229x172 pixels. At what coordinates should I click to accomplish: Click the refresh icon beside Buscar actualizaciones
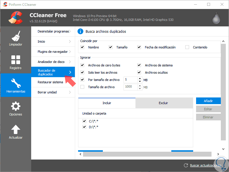tap(186, 165)
